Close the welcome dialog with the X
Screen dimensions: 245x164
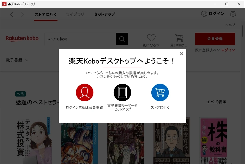pos(182,54)
